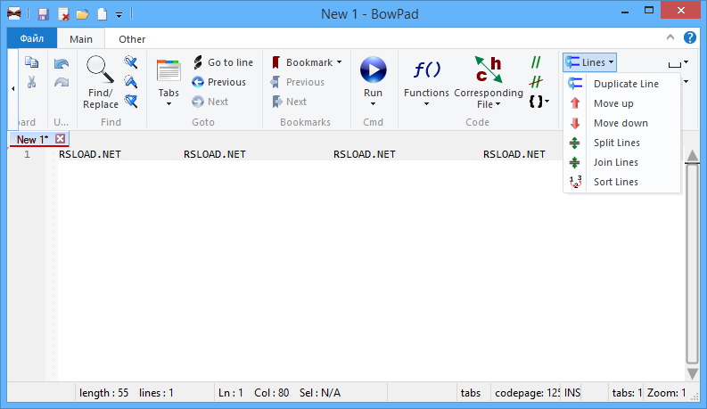Open the Bookmark dropdown
The height and width of the screenshot is (409, 707).
(x=307, y=62)
